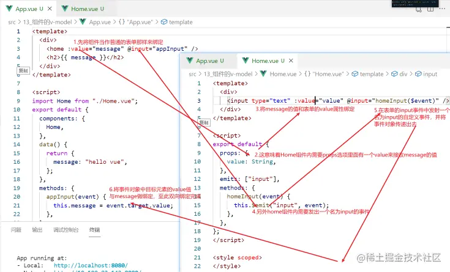This screenshot has height=272, width=450.
Task: Click the 'components: {' line in App.vue
Action: tap(62, 119)
